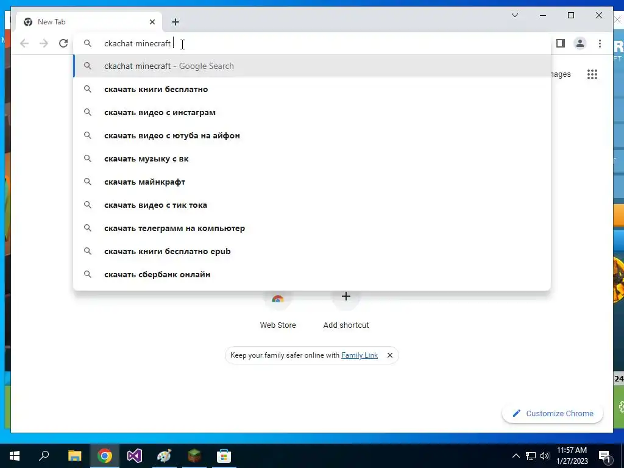
Task: Launch Visual Studio from the taskbar
Action: (x=135, y=456)
